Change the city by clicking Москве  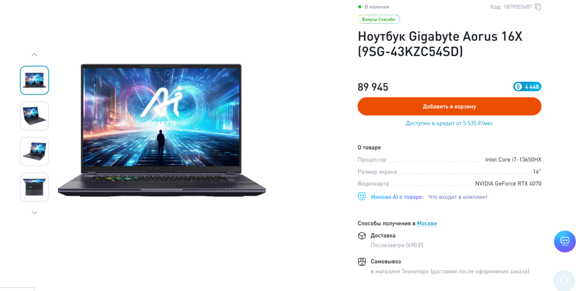pyautogui.click(x=427, y=223)
